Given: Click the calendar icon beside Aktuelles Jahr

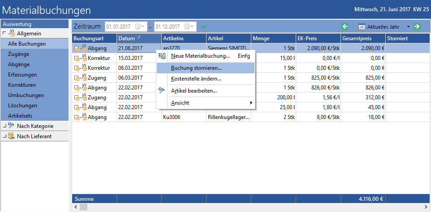Looking at the screenshot, I should [362, 26].
